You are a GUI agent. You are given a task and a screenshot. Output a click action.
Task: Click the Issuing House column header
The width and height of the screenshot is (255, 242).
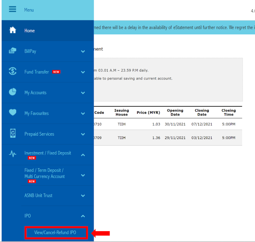pyautogui.click(x=122, y=113)
